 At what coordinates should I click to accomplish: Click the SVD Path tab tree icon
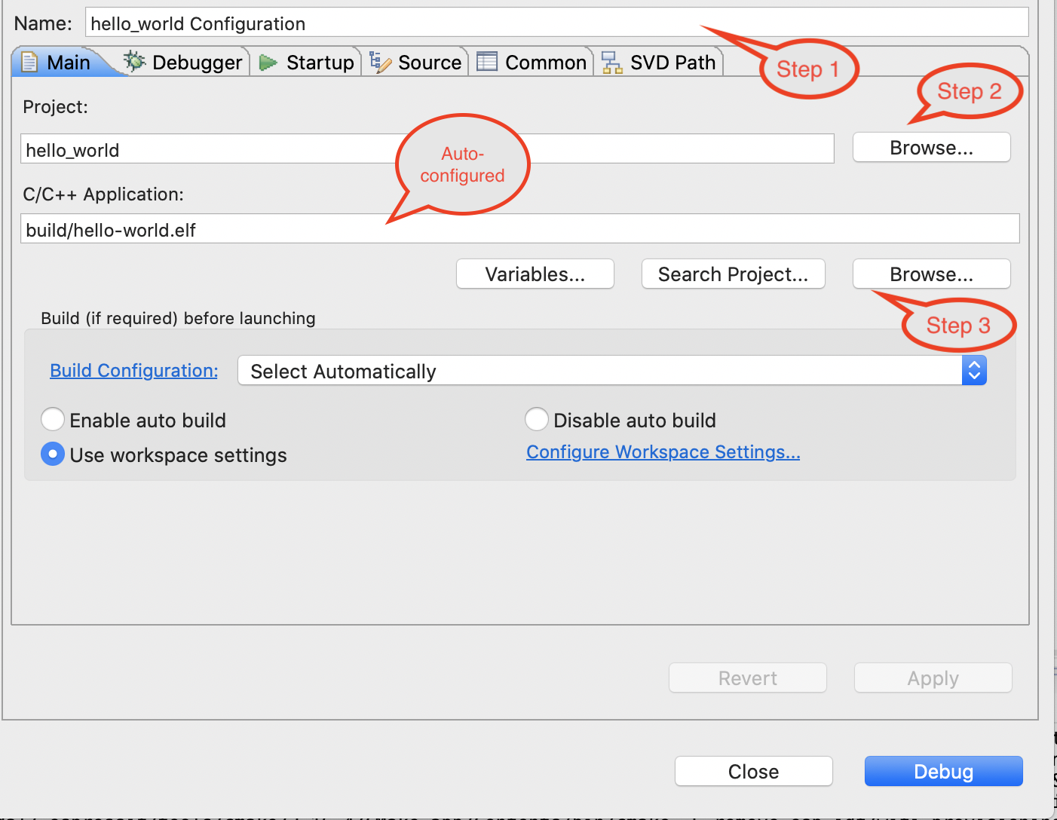[612, 63]
